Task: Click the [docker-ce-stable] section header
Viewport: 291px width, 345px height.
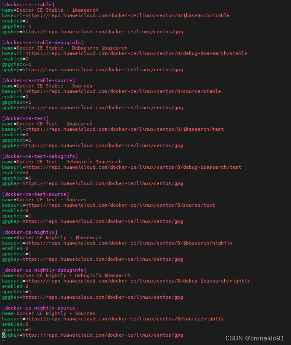Action: tap(28, 5)
